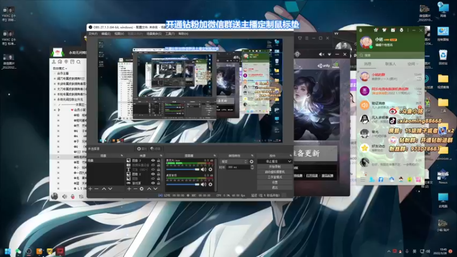Open settings gear for 麦克风/Aux channel
457x257 pixels.
[x=210, y=169]
